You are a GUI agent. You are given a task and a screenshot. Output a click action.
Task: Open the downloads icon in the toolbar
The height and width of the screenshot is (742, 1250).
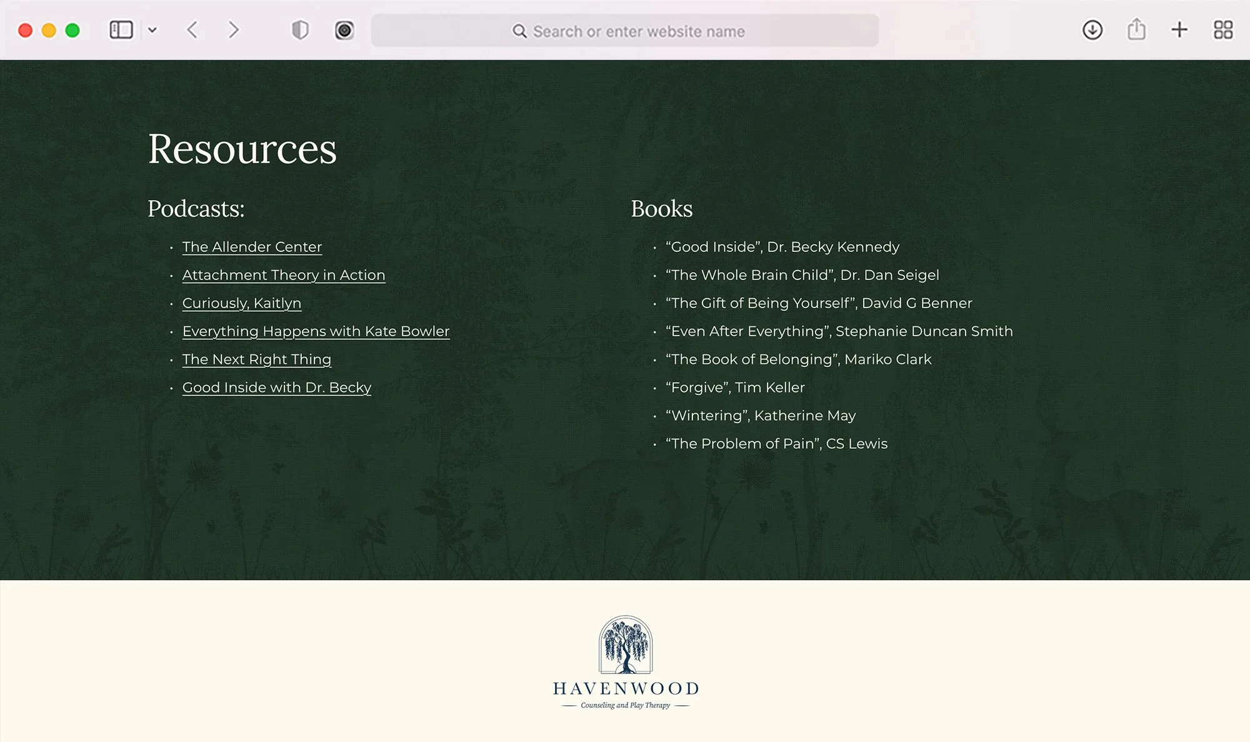1091,30
